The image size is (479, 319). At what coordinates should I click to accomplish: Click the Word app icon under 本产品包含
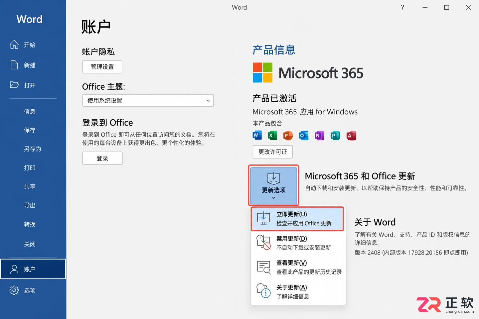coord(257,135)
